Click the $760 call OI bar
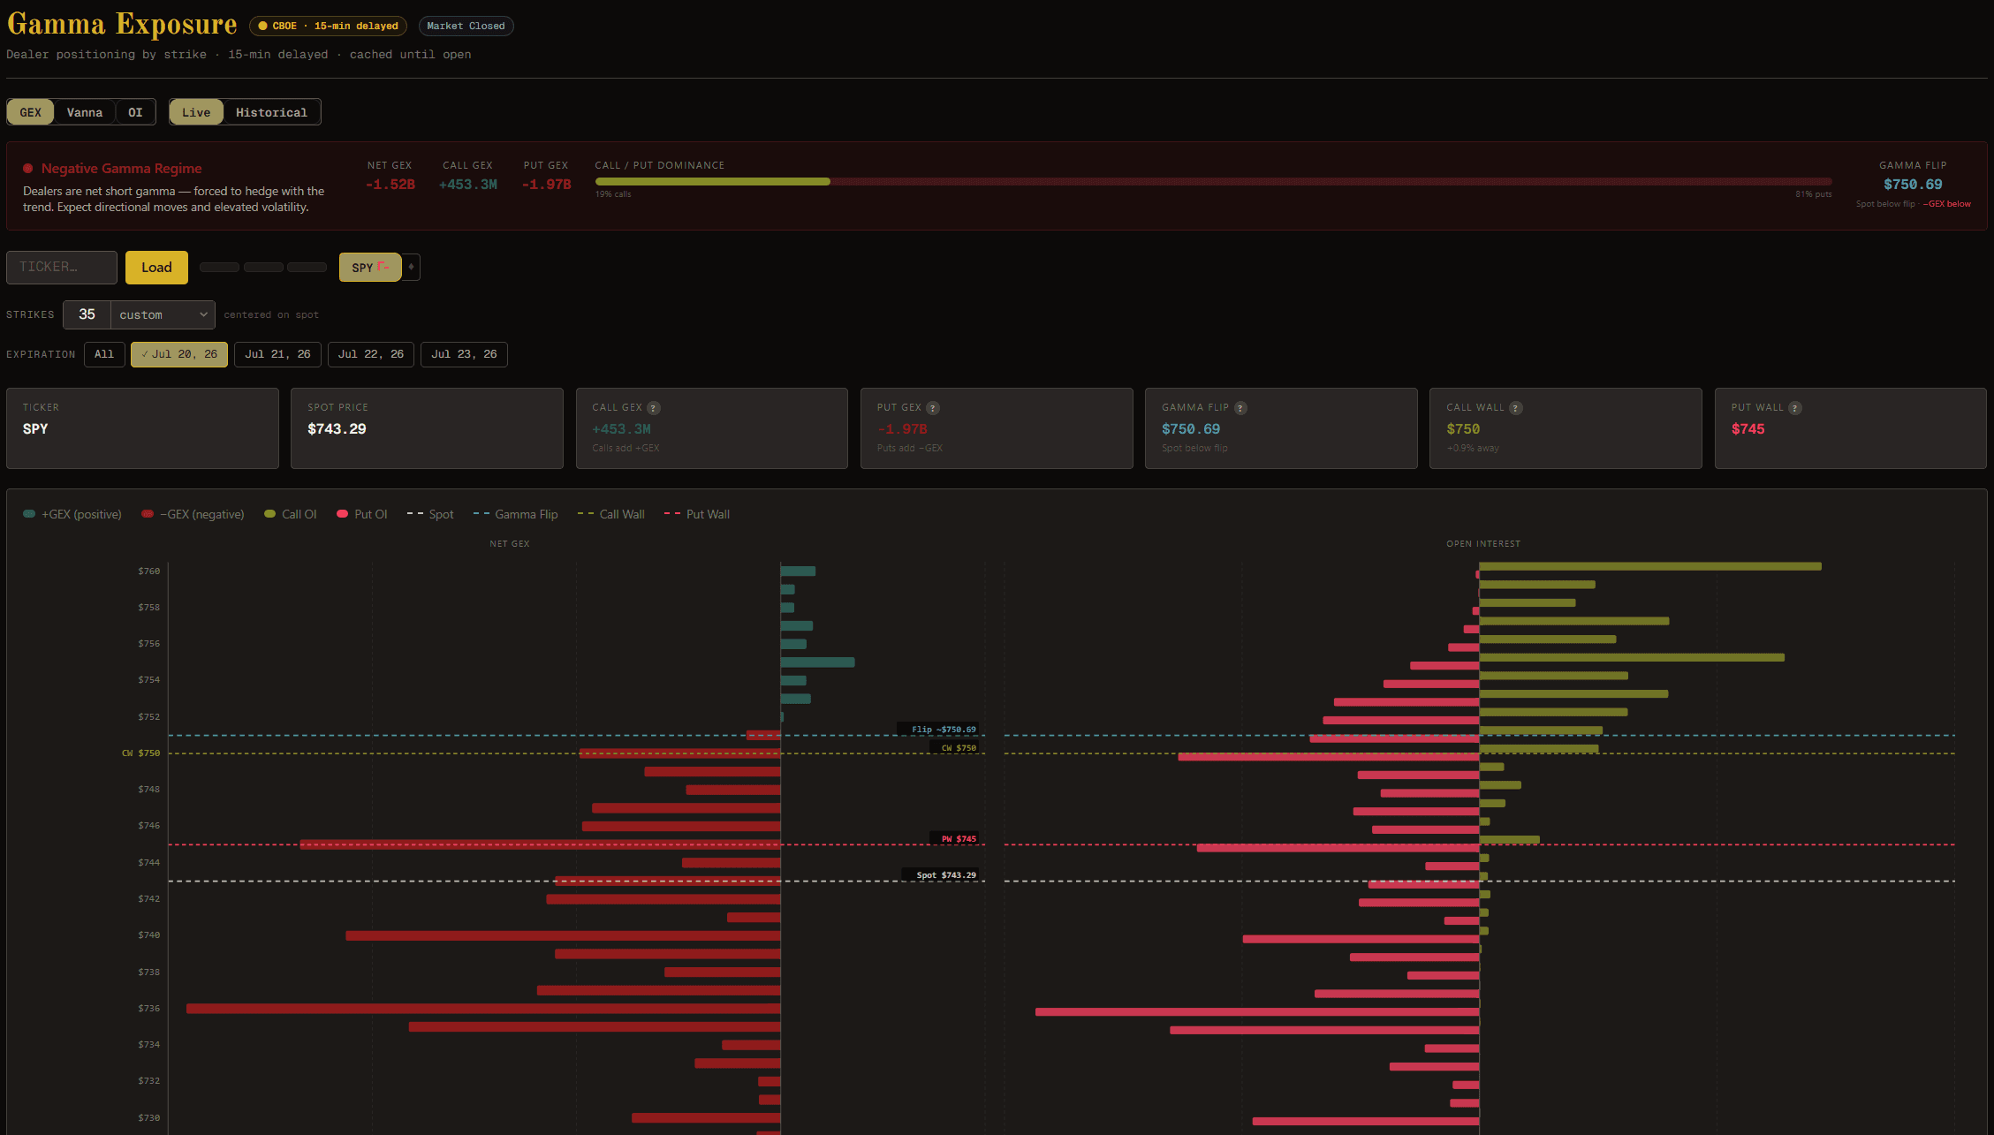1994x1135 pixels. [x=1650, y=566]
